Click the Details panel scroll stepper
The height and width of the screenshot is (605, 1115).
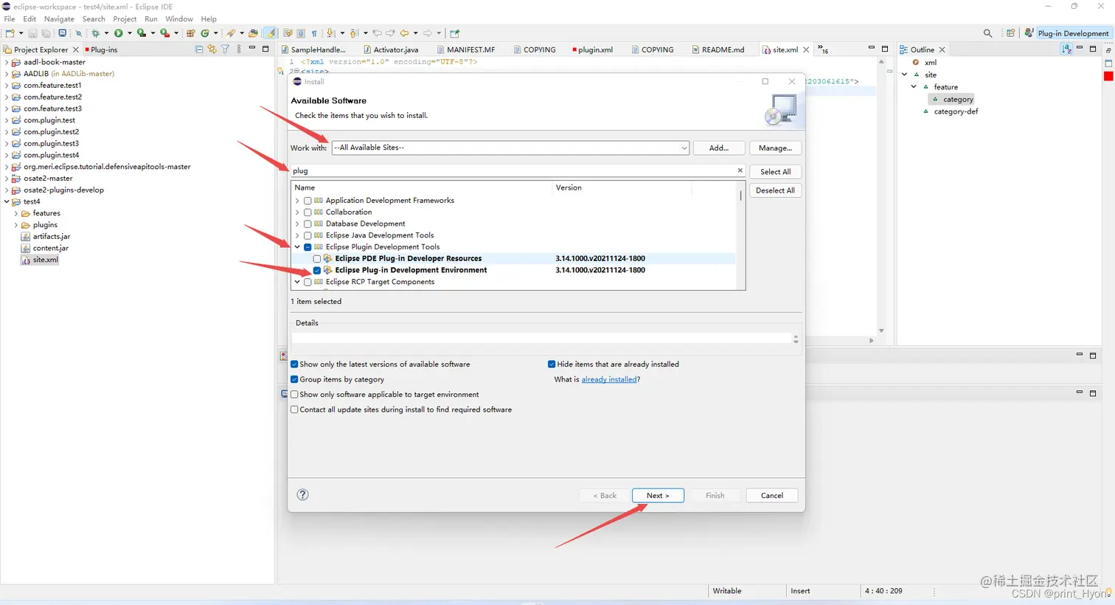pyautogui.click(x=796, y=339)
